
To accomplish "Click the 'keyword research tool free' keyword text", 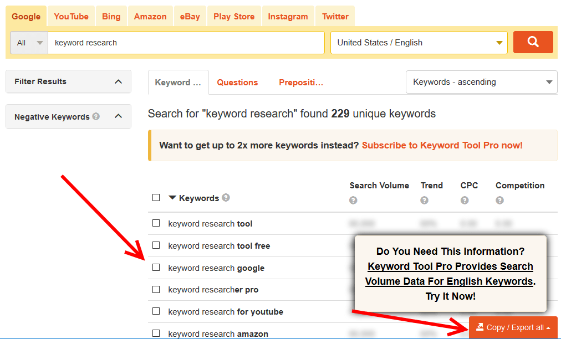I will click(x=219, y=246).
